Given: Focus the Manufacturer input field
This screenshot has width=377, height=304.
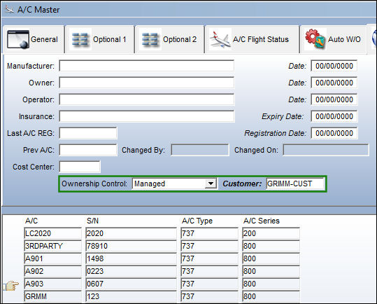Looking at the screenshot, I should tap(147, 66).
